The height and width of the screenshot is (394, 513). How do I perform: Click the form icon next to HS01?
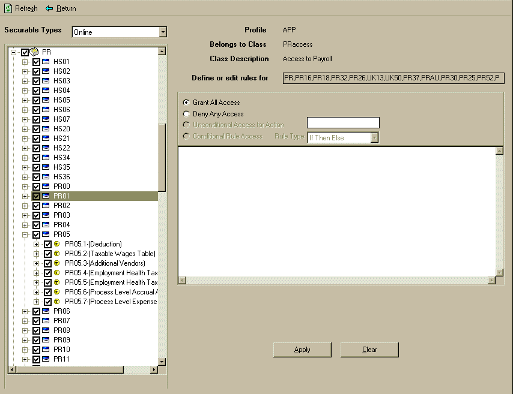[x=46, y=62]
